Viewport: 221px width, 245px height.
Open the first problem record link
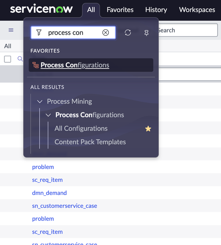(43, 167)
